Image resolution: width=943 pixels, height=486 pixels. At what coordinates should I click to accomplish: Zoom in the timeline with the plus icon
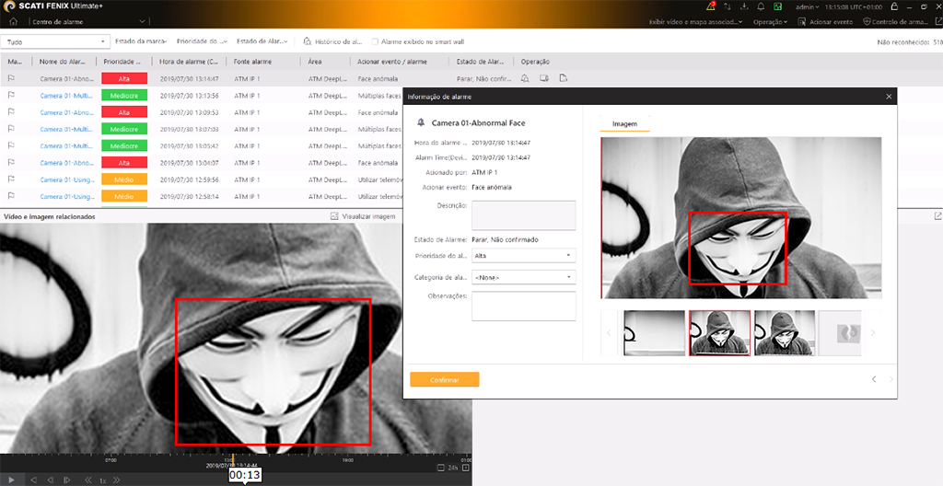tap(466, 468)
